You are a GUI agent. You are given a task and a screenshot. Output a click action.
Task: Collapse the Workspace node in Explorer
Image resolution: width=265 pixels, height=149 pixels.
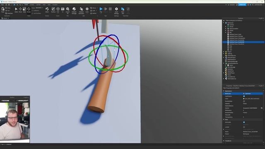click(224, 23)
